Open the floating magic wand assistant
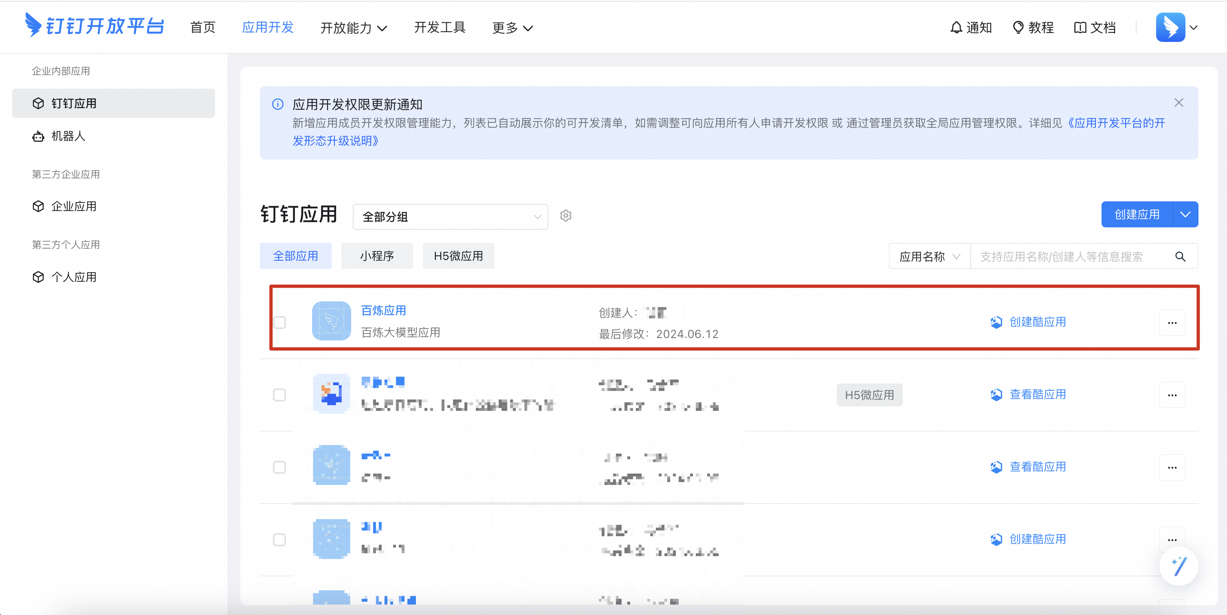This screenshot has height=615, width=1227. [x=1179, y=565]
